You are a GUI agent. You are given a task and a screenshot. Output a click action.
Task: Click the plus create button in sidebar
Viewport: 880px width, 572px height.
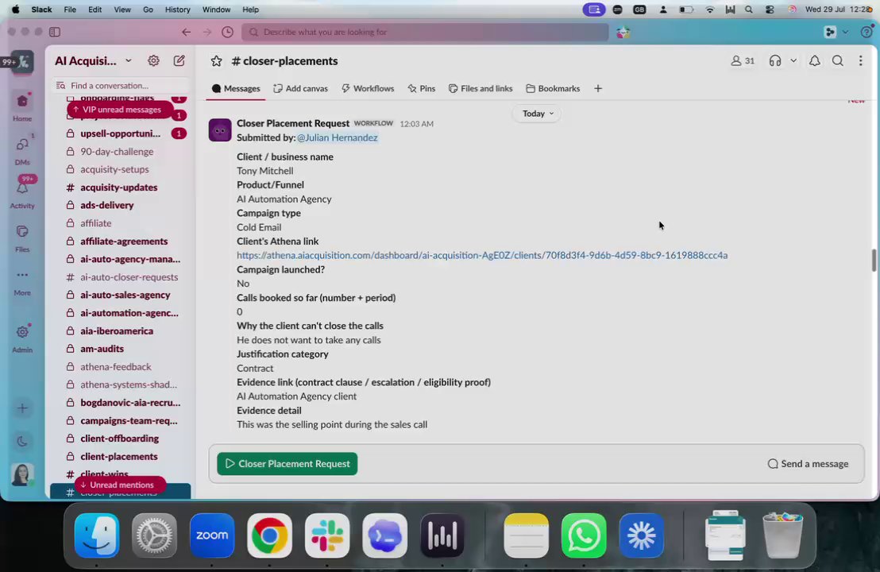(x=22, y=408)
